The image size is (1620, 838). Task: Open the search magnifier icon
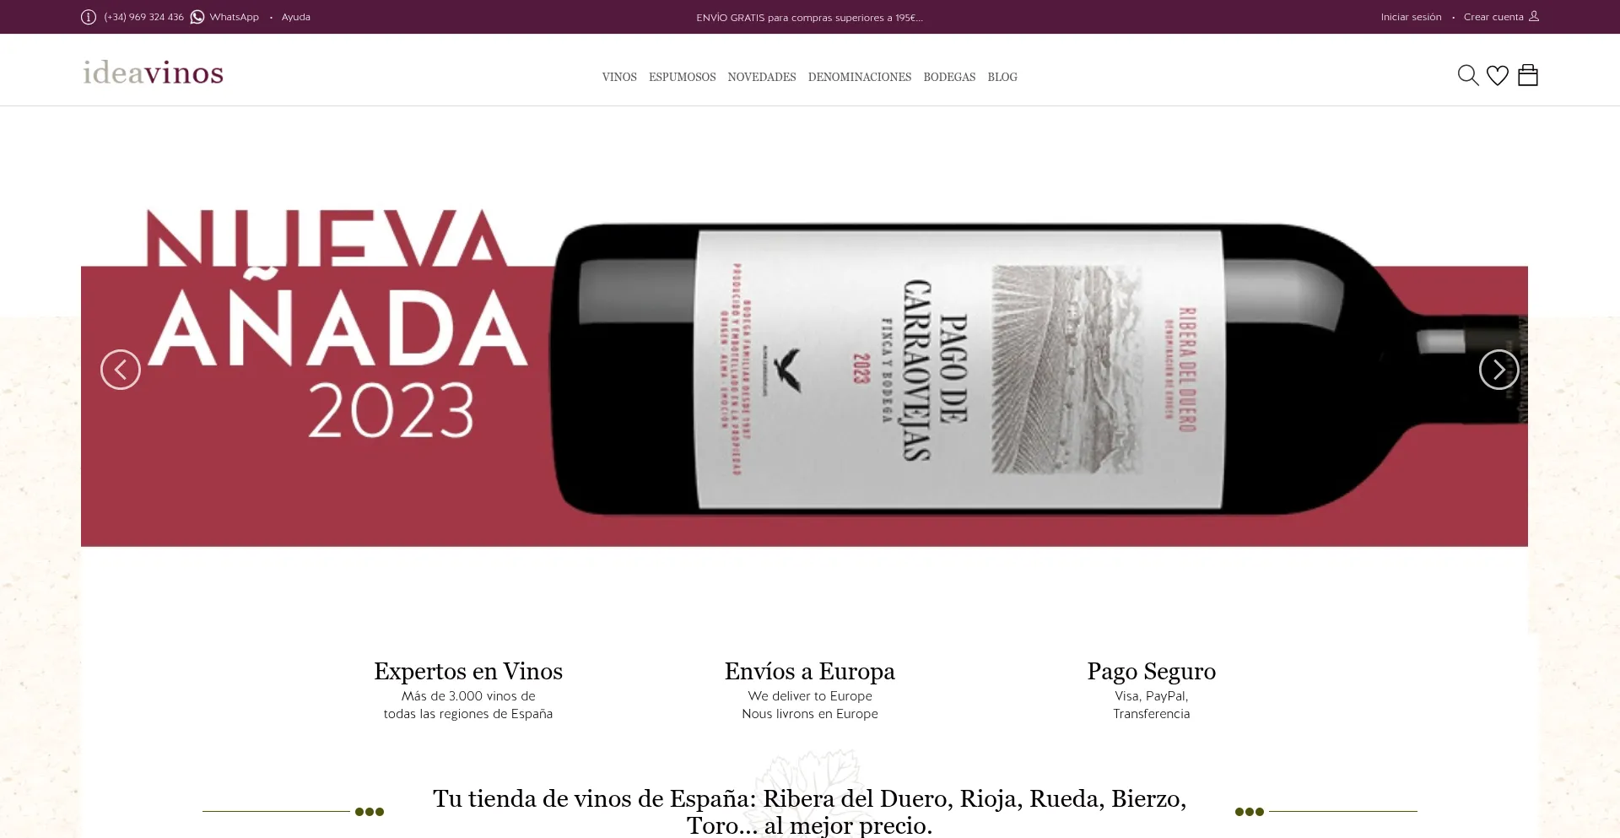point(1468,75)
